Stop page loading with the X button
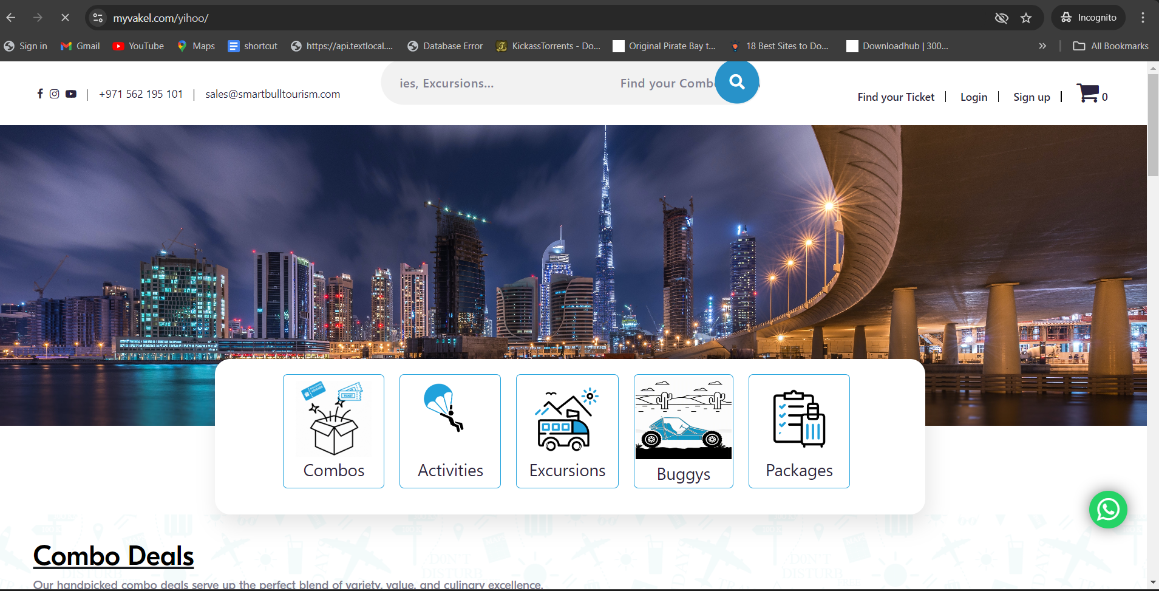This screenshot has width=1159, height=591. 65,18
